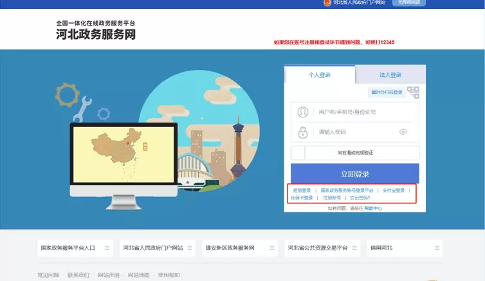
Task: Click menu icon beside 河北省公共资源交易平台
Action: click(x=354, y=248)
